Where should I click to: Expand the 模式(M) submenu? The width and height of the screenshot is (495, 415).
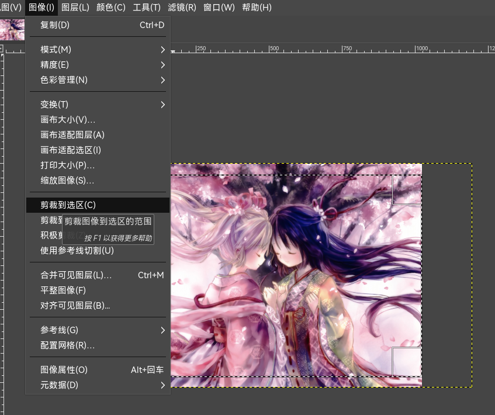click(x=98, y=50)
